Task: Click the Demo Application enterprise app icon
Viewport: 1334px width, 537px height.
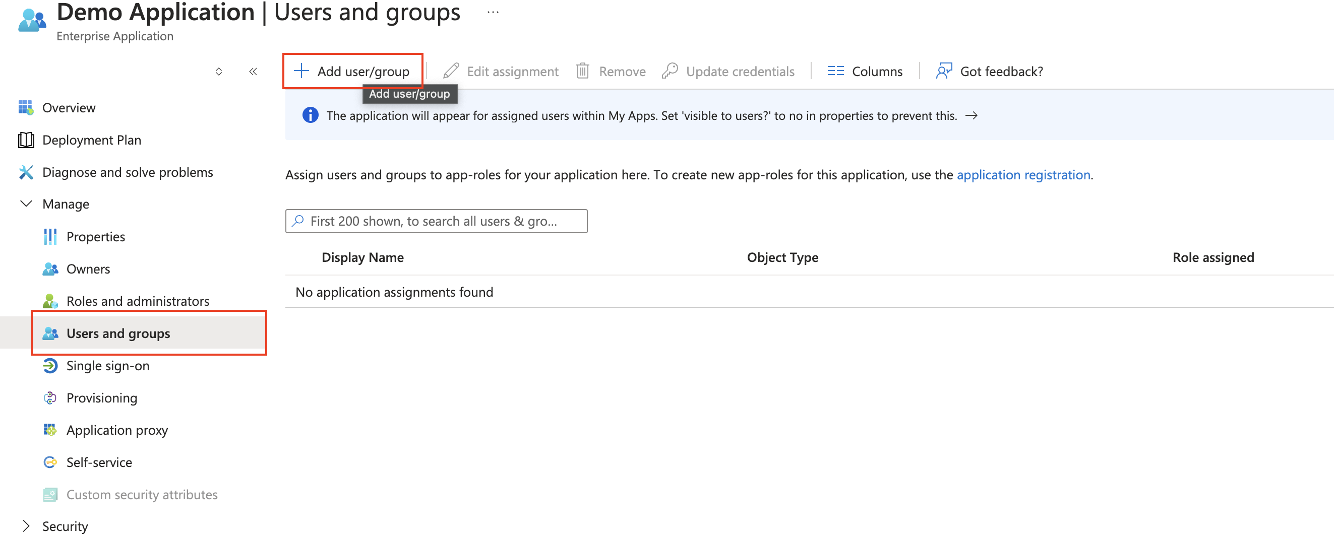Action: (32, 20)
